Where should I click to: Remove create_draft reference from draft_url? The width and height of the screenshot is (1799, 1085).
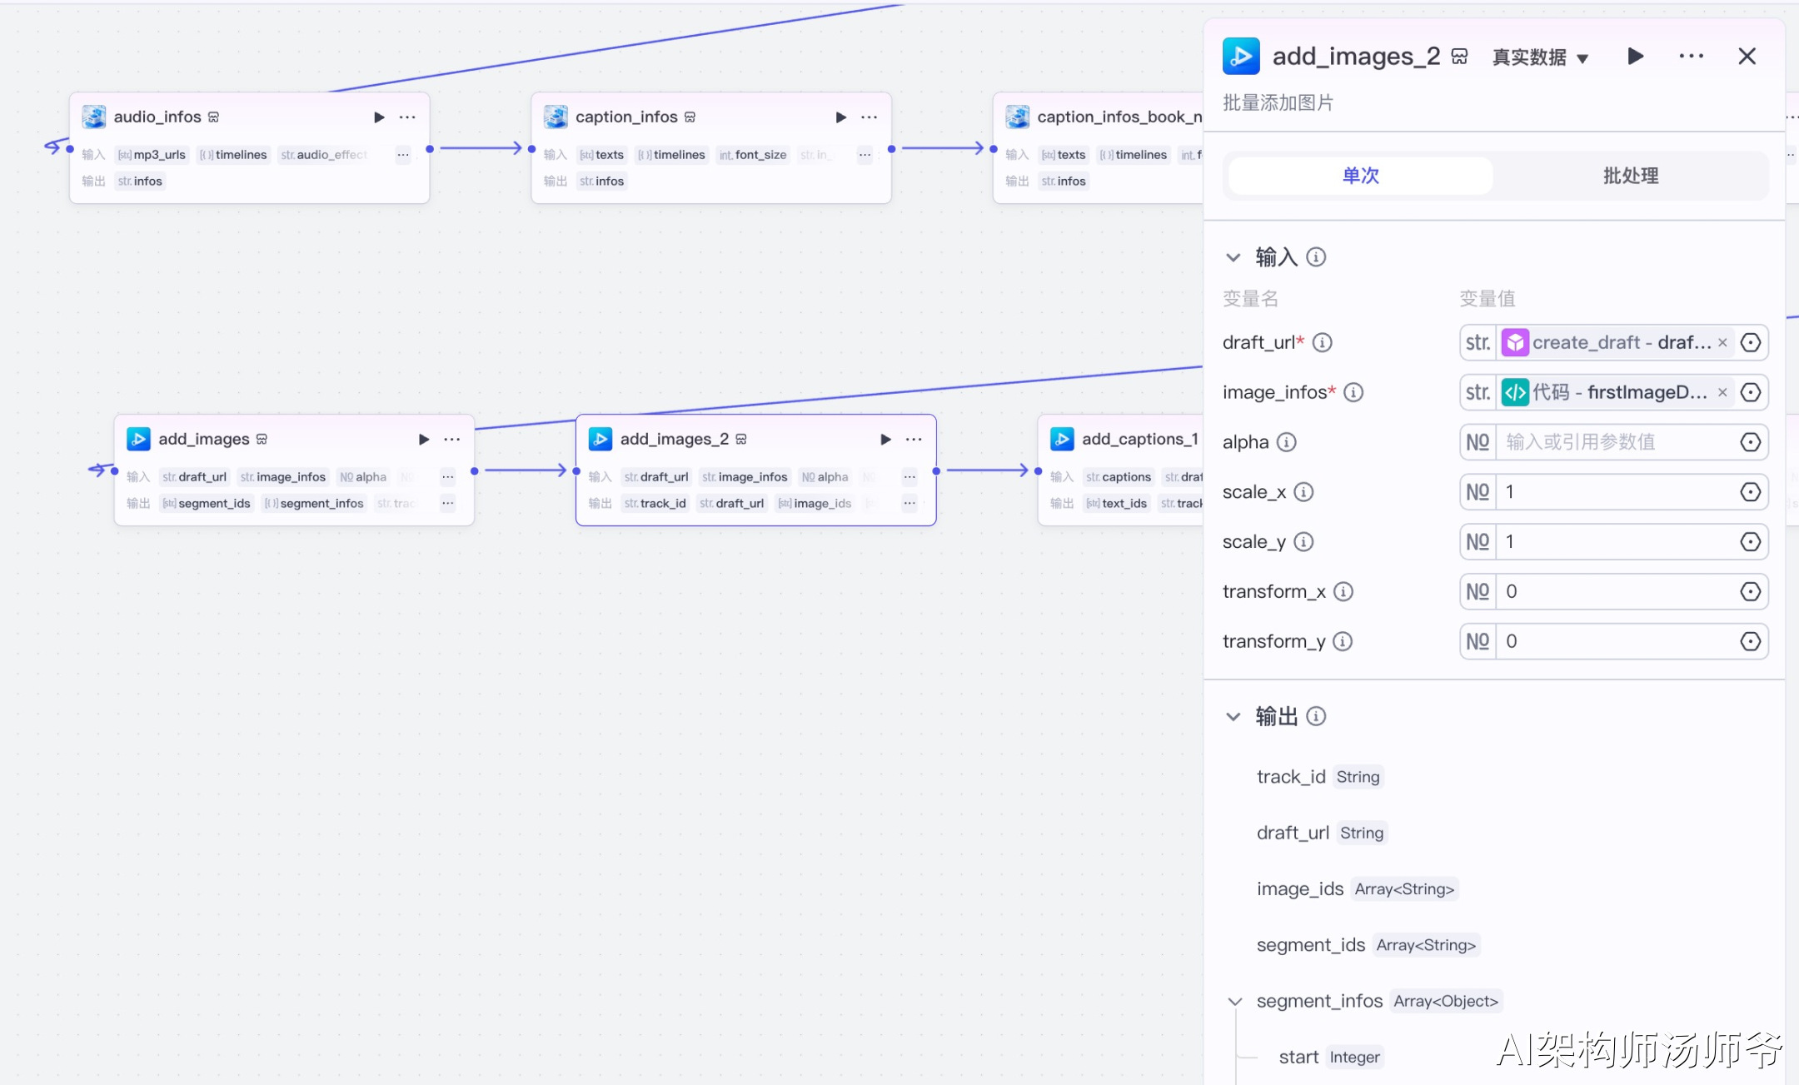click(x=1722, y=342)
